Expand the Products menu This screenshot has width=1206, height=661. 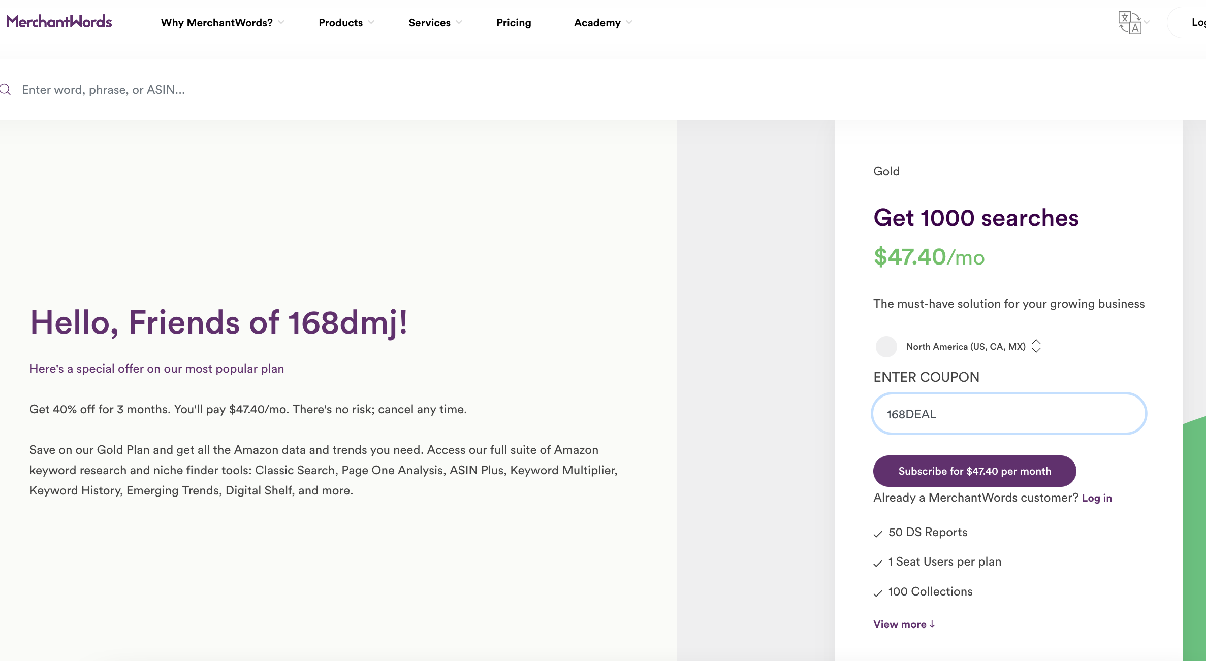346,23
